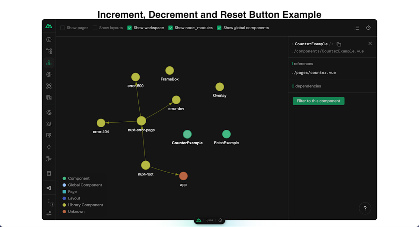The image size is (419, 227).
Task: Open the ./pages/counter.vue reference link
Action: click(x=314, y=72)
